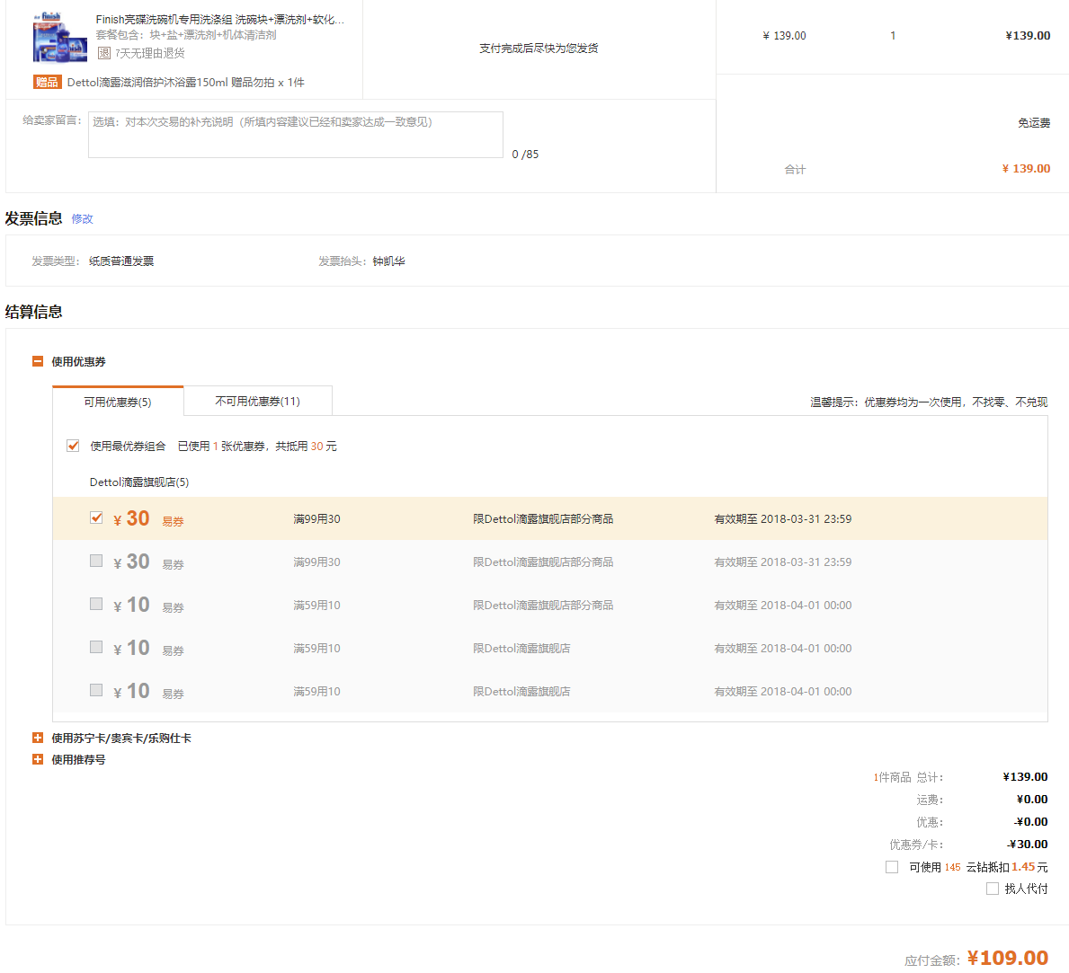Image resolution: width=1069 pixels, height=973 pixels.
Task: Expand the 使用推荐号 section
Action: point(38,760)
